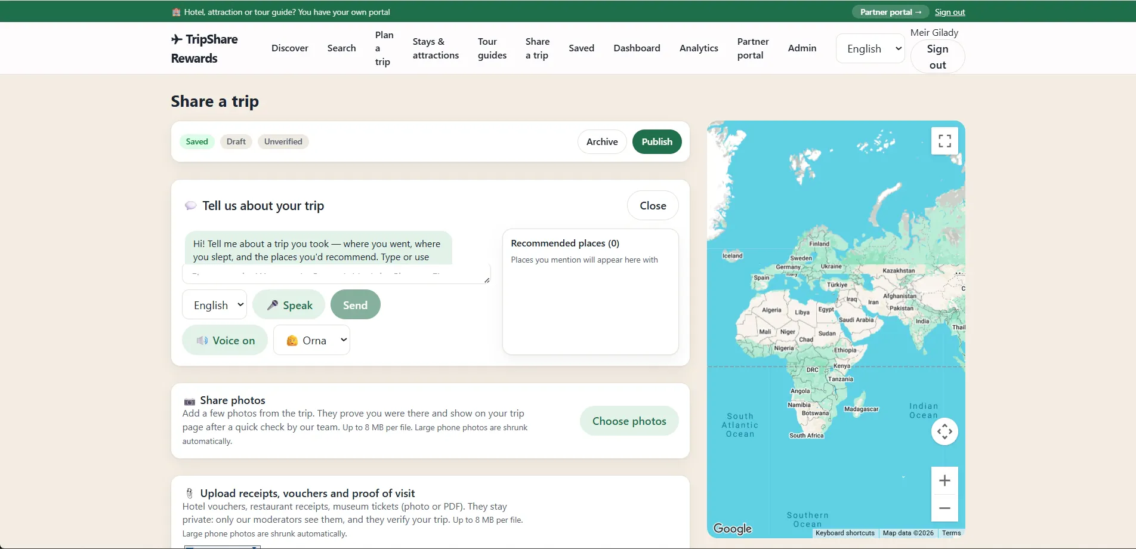Open Keyboard shortcuts on the map
Image resolution: width=1136 pixels, height=549 pixels.
tap(845, 533)
